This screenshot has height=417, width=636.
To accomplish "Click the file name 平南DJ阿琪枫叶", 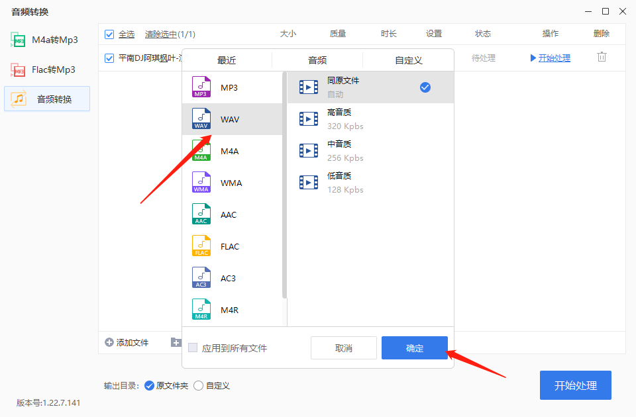I will [150, 58].
